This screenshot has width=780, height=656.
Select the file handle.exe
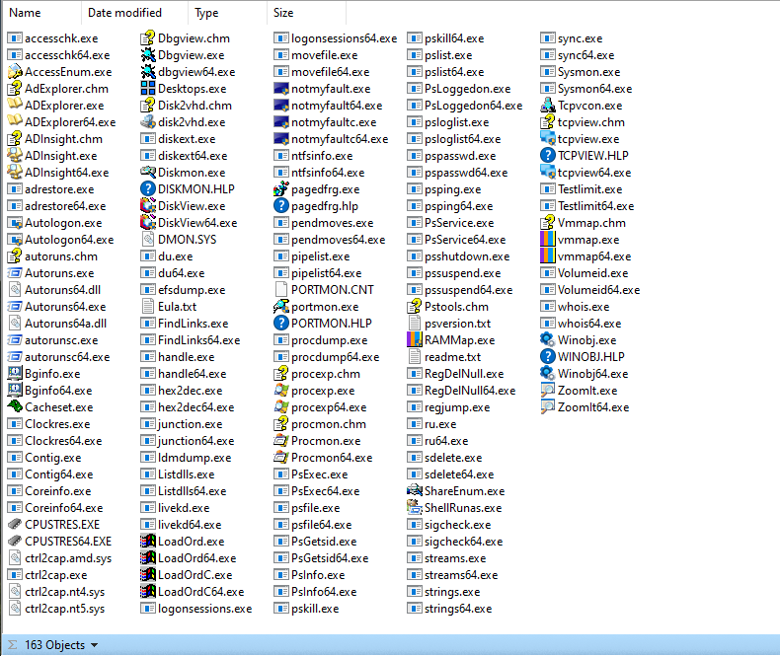(x=178, y=357)
